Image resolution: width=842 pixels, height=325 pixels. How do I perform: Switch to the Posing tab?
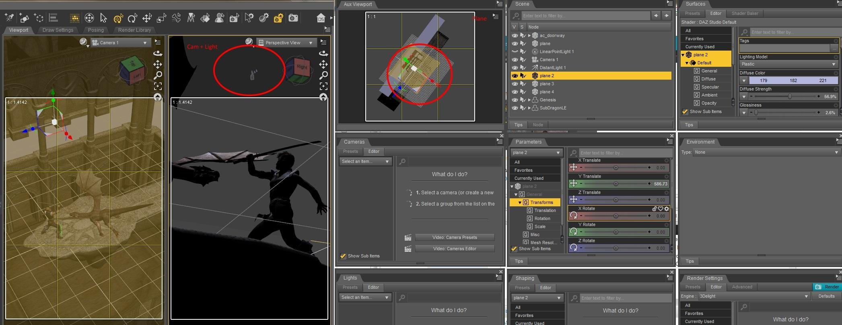click(x=96, y=30)
